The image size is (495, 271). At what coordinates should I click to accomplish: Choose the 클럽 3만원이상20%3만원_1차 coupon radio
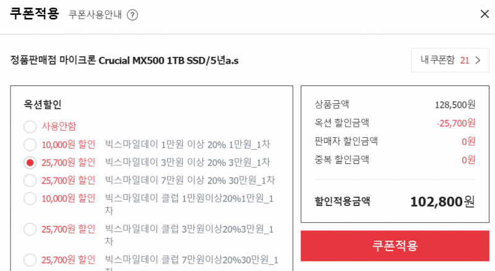[30, 230]
